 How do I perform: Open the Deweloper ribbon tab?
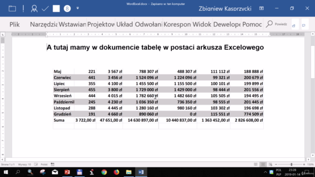227,24
